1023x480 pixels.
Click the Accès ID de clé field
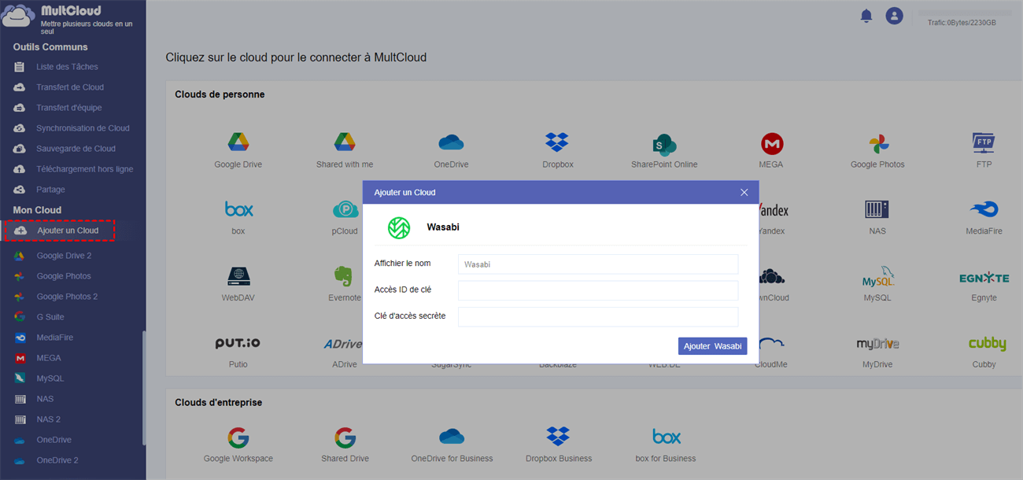coord(598,290)
